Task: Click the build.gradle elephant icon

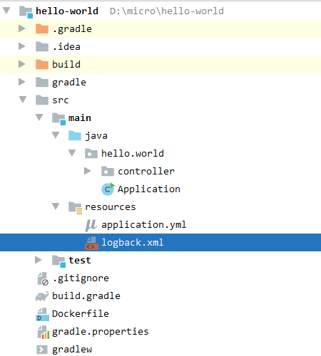Action: click(42, 296)
